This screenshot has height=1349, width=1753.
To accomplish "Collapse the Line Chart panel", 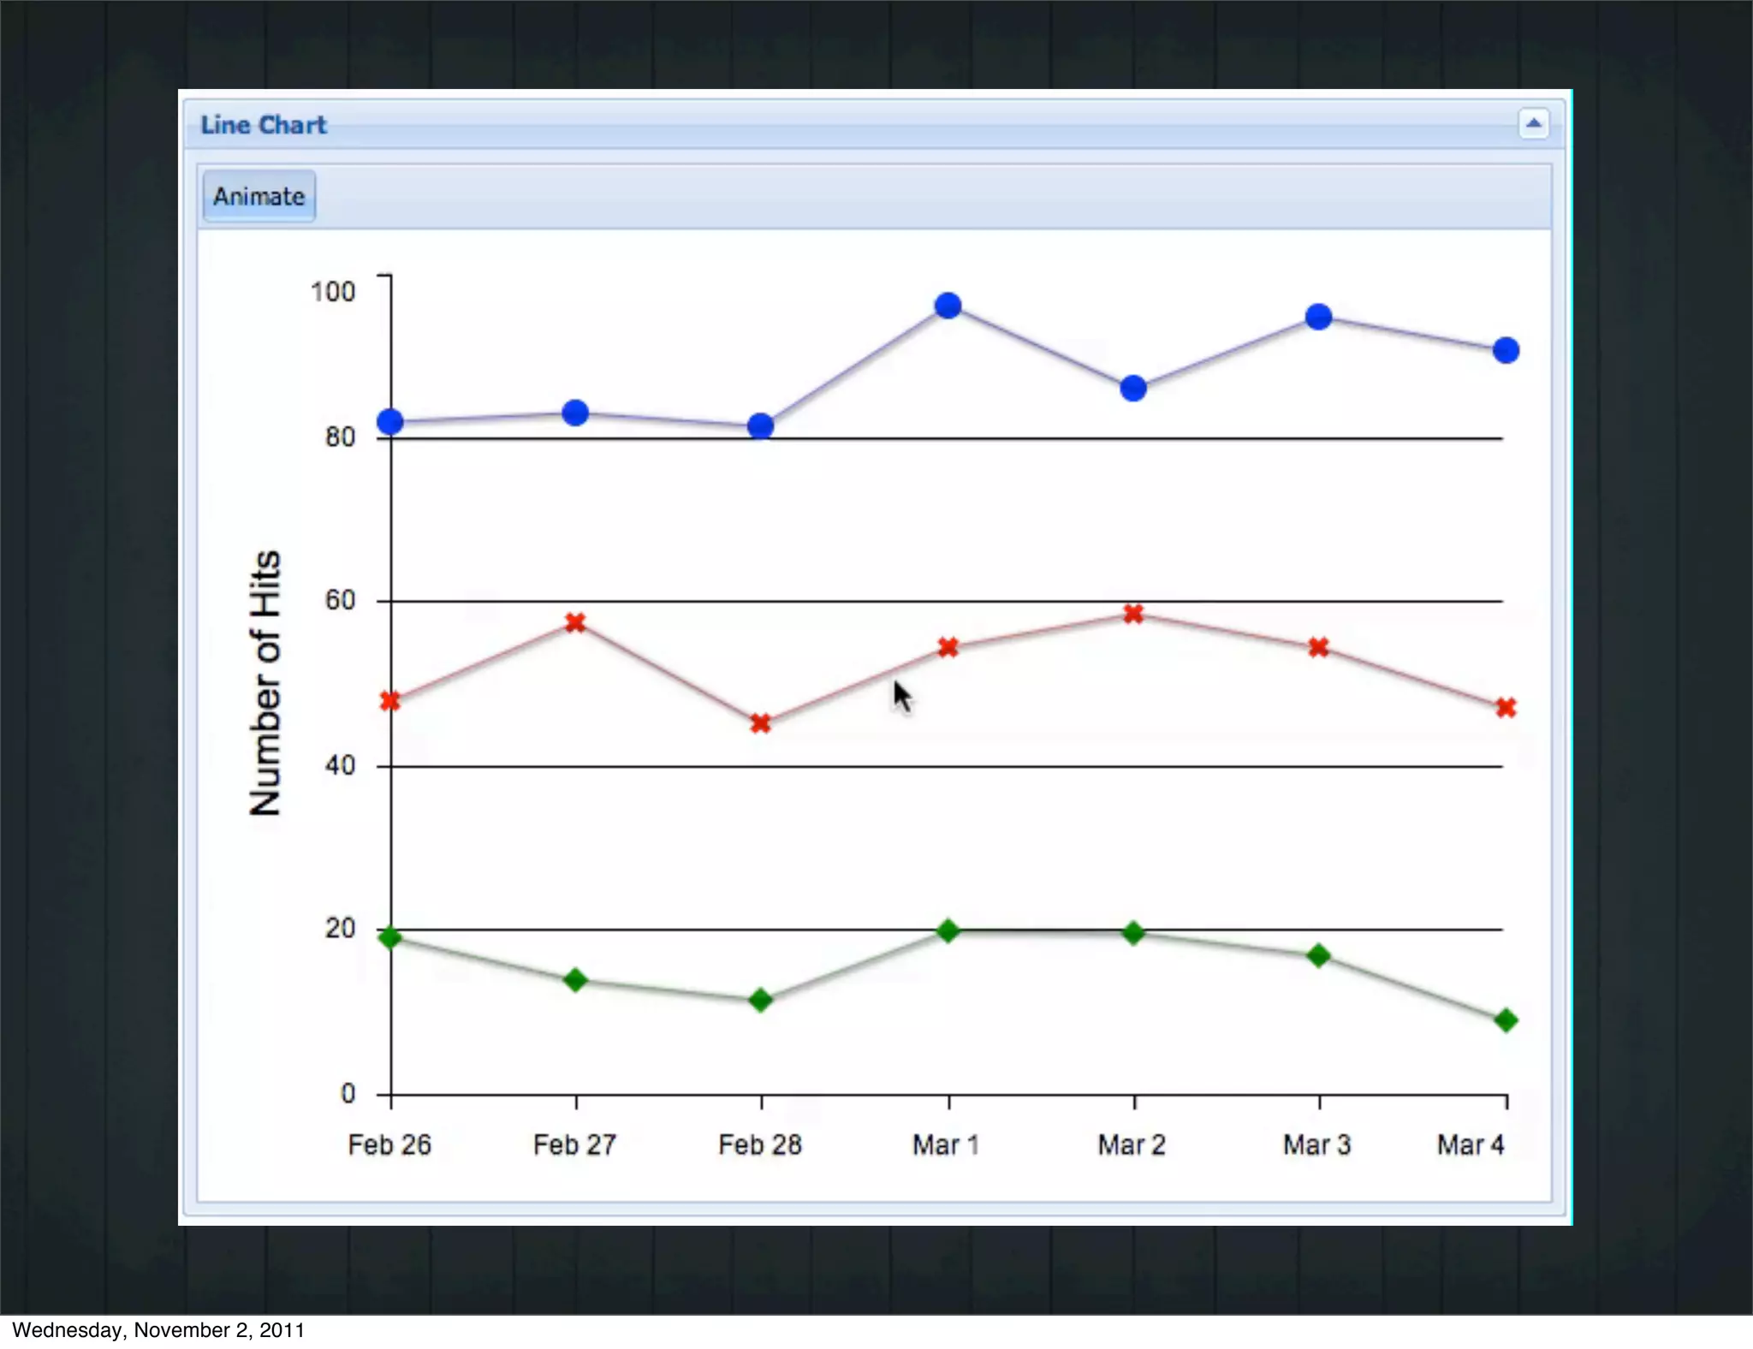I will 1533,124.
